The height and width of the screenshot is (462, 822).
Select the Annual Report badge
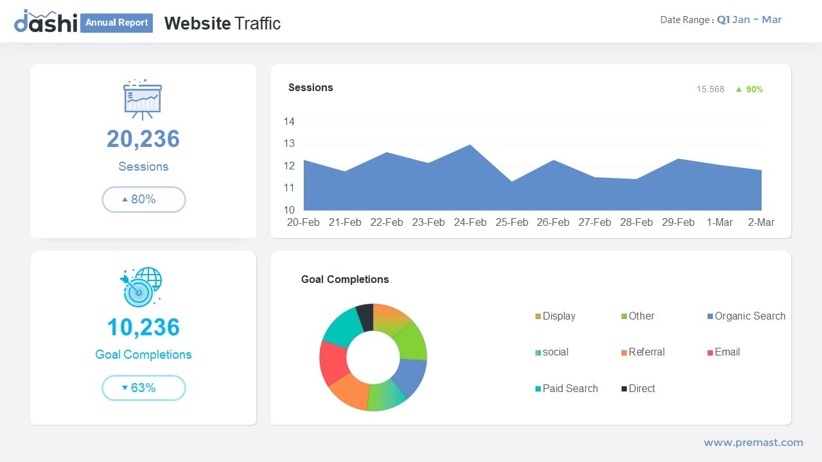point(116,22)
